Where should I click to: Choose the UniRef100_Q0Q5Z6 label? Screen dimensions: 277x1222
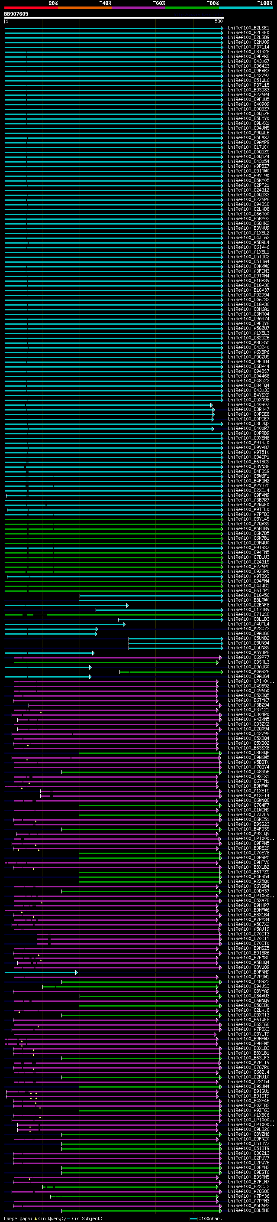(x=248, y=114)
